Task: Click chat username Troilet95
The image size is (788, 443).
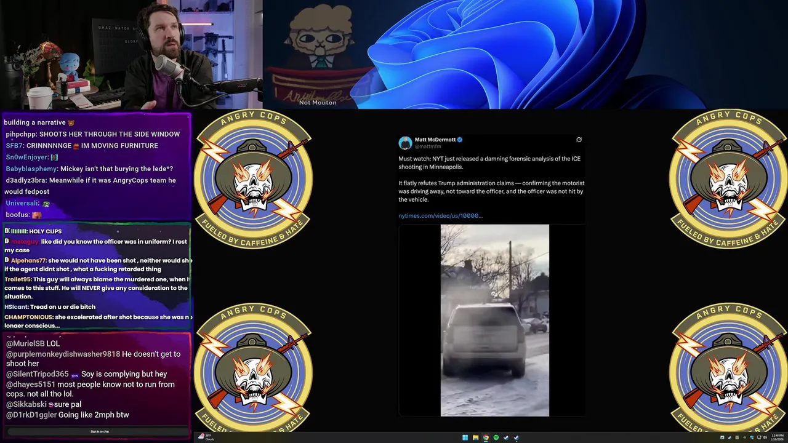Action: click(x=18, y=279)
